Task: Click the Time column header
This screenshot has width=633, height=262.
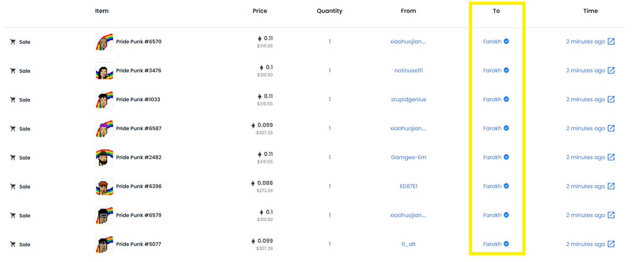Action: pyautogui.click(x=591, y=11)
